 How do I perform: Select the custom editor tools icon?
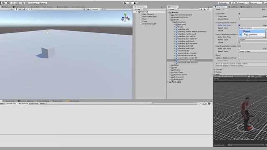pyautogui.click(x=23, y=3)
